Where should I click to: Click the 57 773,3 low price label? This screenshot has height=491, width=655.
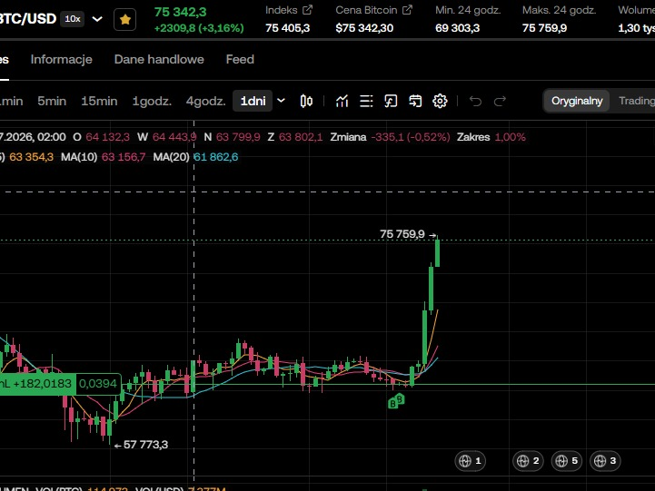click(145, 445)
